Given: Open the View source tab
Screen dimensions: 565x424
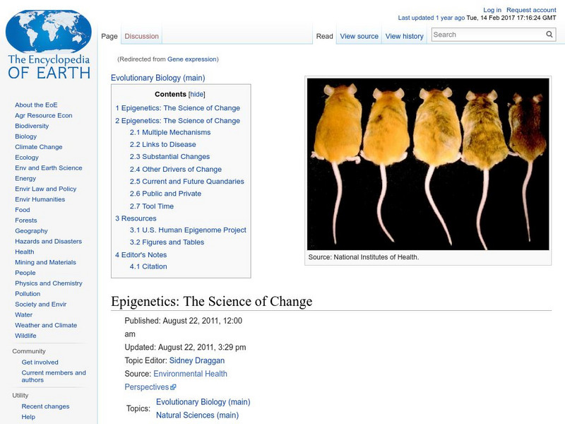Looking at the screenshot, I should click(x=359, y=36).
